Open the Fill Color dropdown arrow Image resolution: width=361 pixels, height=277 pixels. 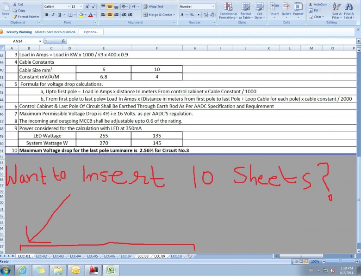click(x=85, y=15)
